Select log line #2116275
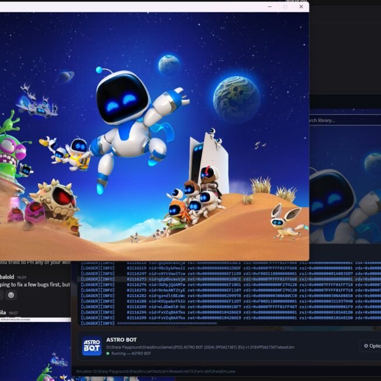 pos(230,290)
